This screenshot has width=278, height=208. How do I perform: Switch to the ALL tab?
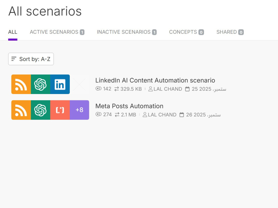pyautogui.click(x=13, y=32)
